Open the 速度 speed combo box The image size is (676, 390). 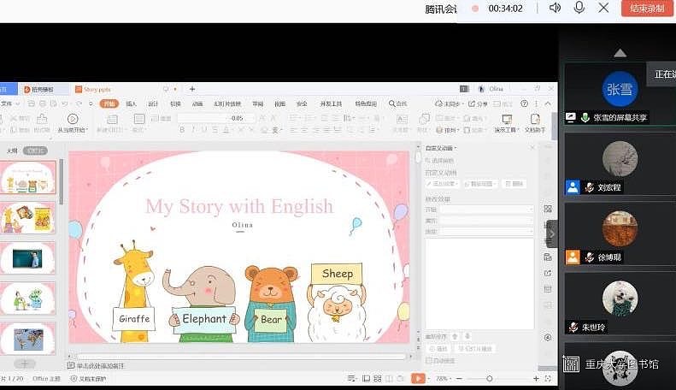[486, 232]
